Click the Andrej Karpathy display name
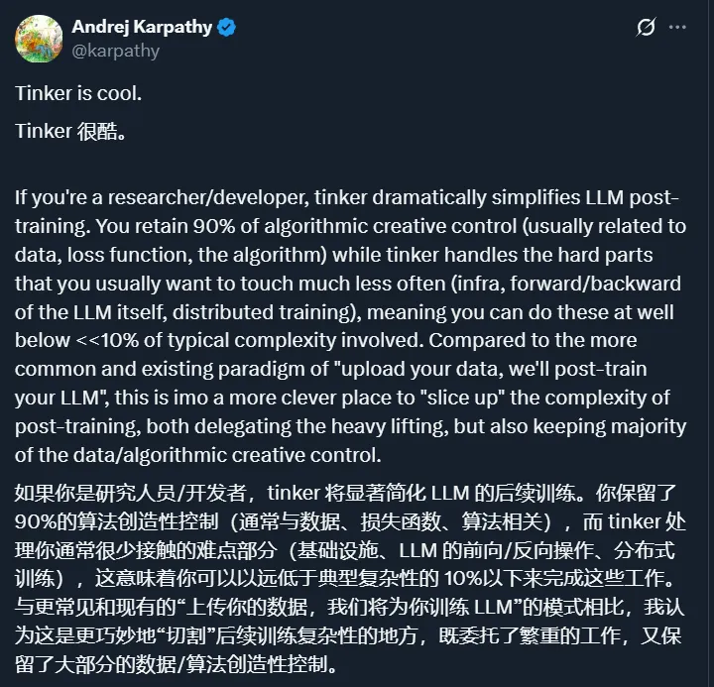Viewport: 714px width, 687px height. (142, 28)
